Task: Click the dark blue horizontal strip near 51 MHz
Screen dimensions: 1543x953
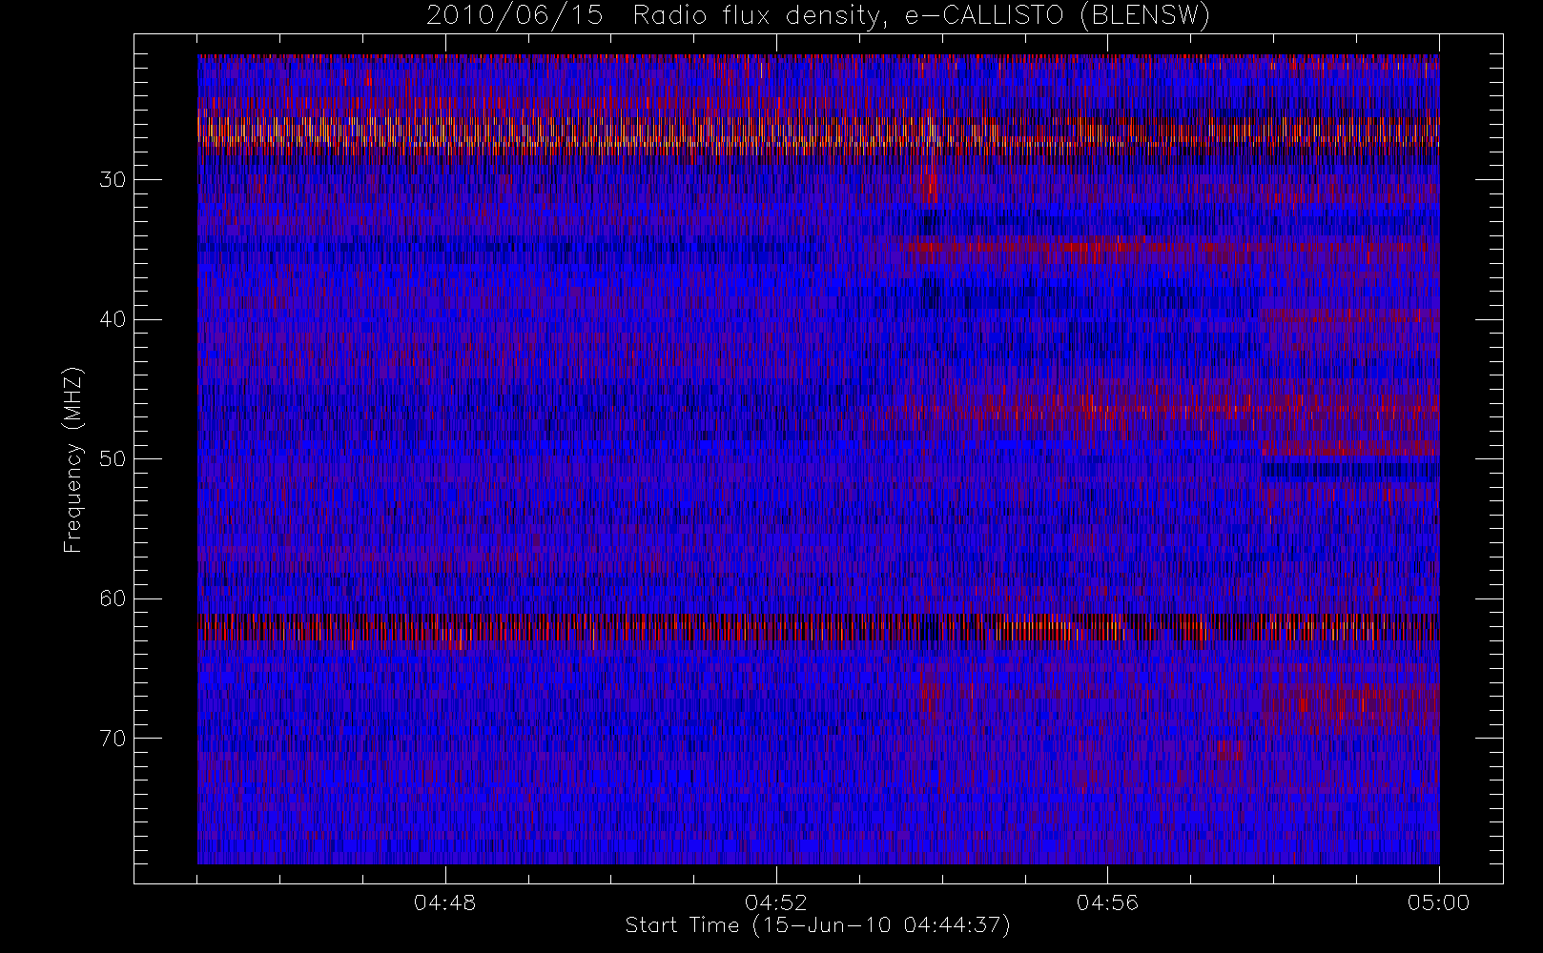Action: click(1349, 470)
